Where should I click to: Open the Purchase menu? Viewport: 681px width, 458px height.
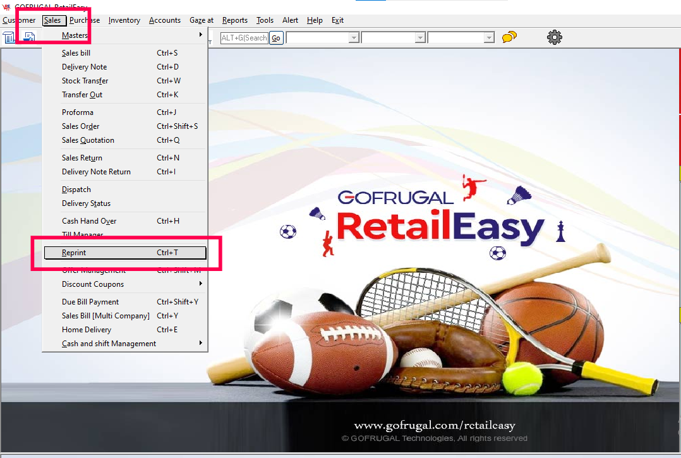85,20
